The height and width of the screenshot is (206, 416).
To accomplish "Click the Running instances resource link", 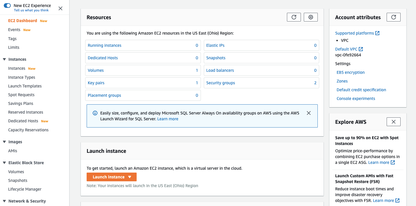I will pos(104,45).
